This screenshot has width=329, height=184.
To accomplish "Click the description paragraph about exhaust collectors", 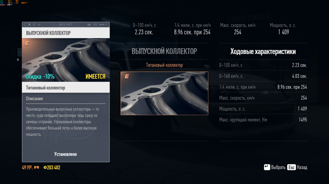I will 62,122.
